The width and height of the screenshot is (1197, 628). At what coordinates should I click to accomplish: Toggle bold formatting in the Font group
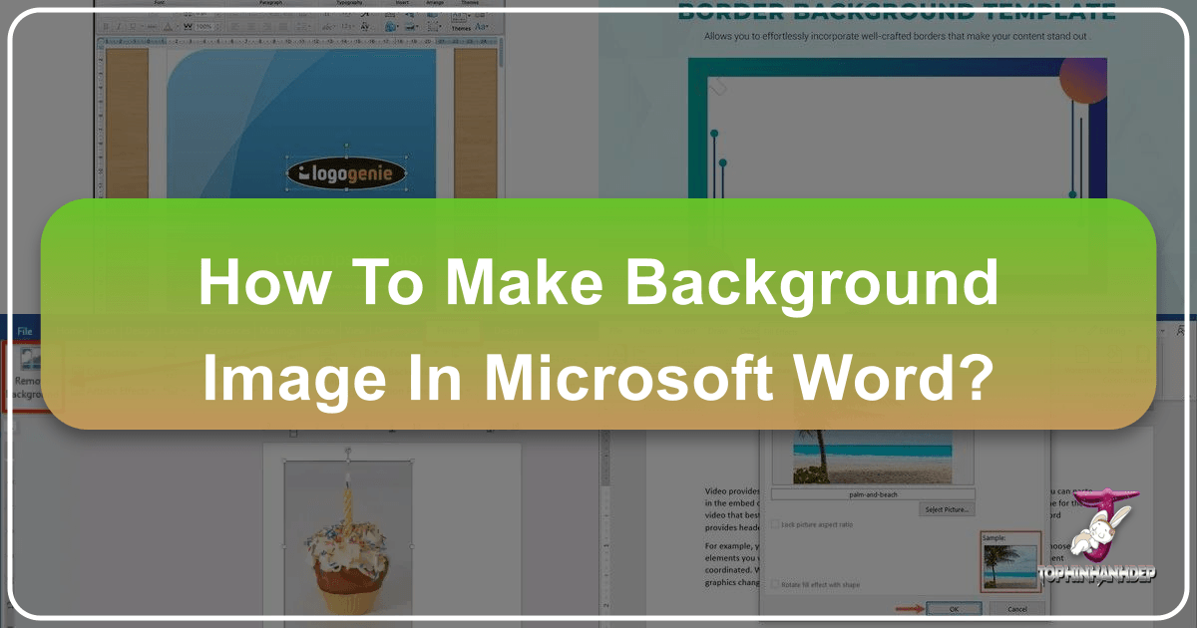click(x=105, y=25)
